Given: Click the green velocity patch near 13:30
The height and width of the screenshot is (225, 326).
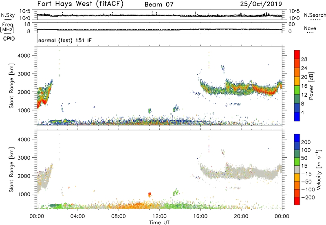Looking at the screenshot, I should (x=176, y=193).
